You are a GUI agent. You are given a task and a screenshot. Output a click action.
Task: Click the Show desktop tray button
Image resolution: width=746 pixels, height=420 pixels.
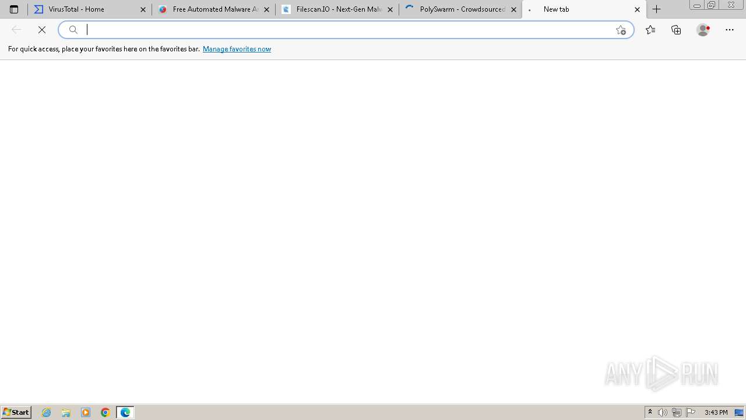point(739,412)
